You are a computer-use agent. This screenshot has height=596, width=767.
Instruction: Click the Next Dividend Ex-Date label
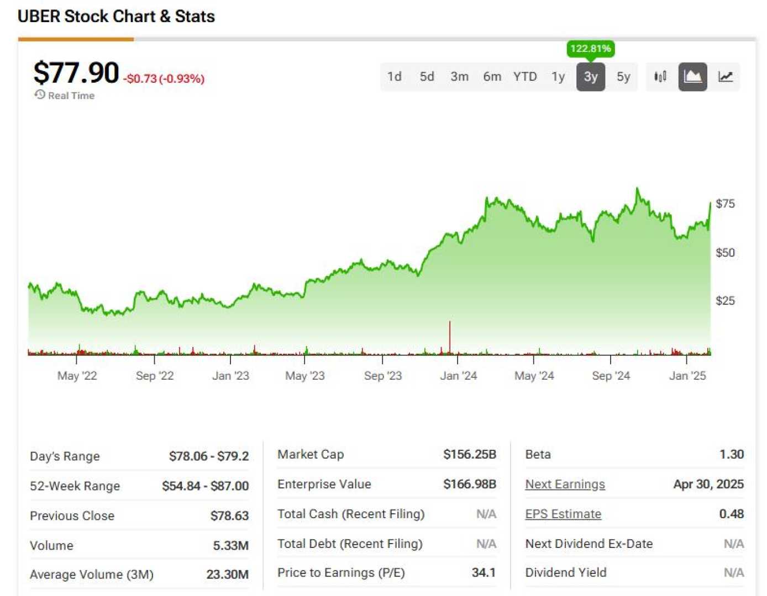point(589,544)
